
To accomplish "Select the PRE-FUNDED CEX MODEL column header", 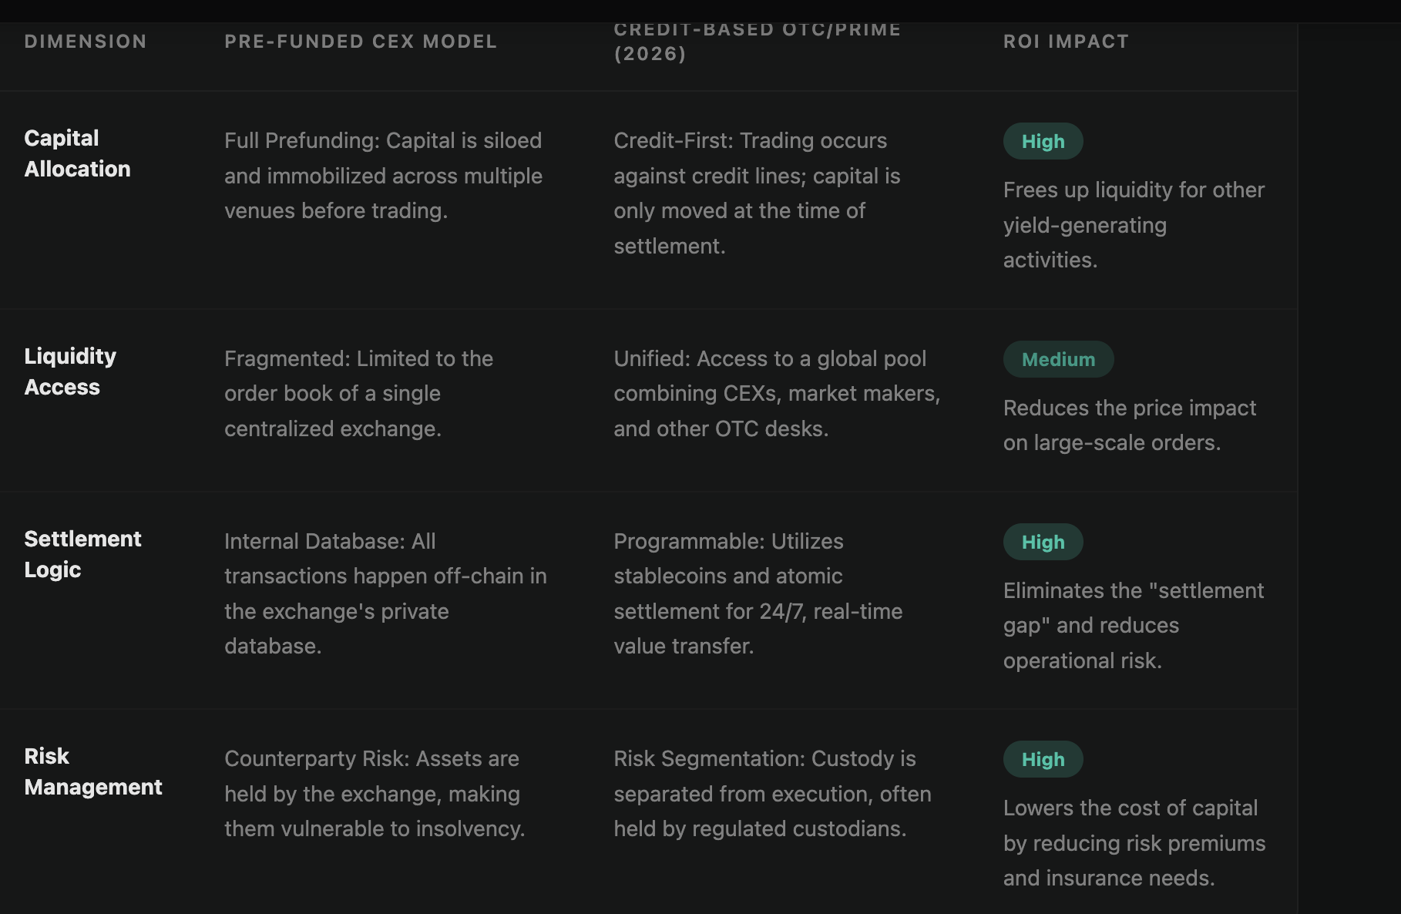I will click(361, 42).
